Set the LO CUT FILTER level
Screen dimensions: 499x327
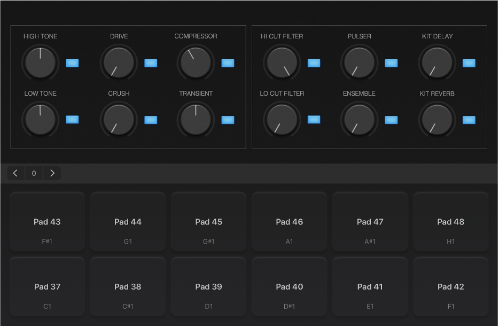click(x=282, y=120)
